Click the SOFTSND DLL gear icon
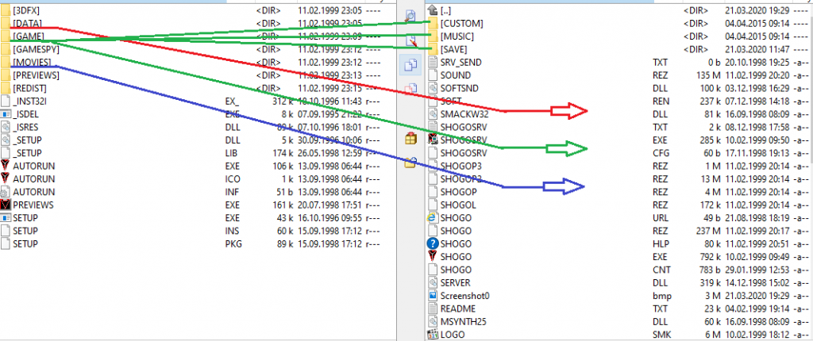The height and width of the screenshot is (341, 813). click(433, 88)
